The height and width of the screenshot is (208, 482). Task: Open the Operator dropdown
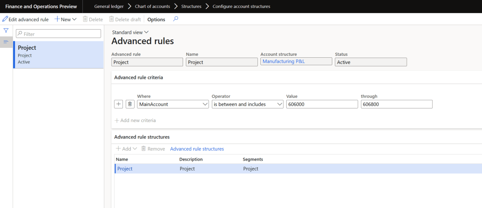coord(247,104)
